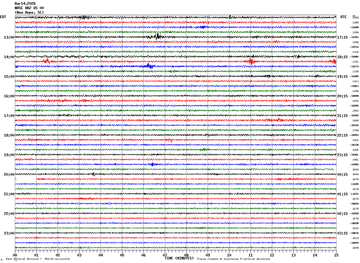Click minute tick label "01" on bottom axis
This screenshot has width=360, height=263.
point(36,255)
